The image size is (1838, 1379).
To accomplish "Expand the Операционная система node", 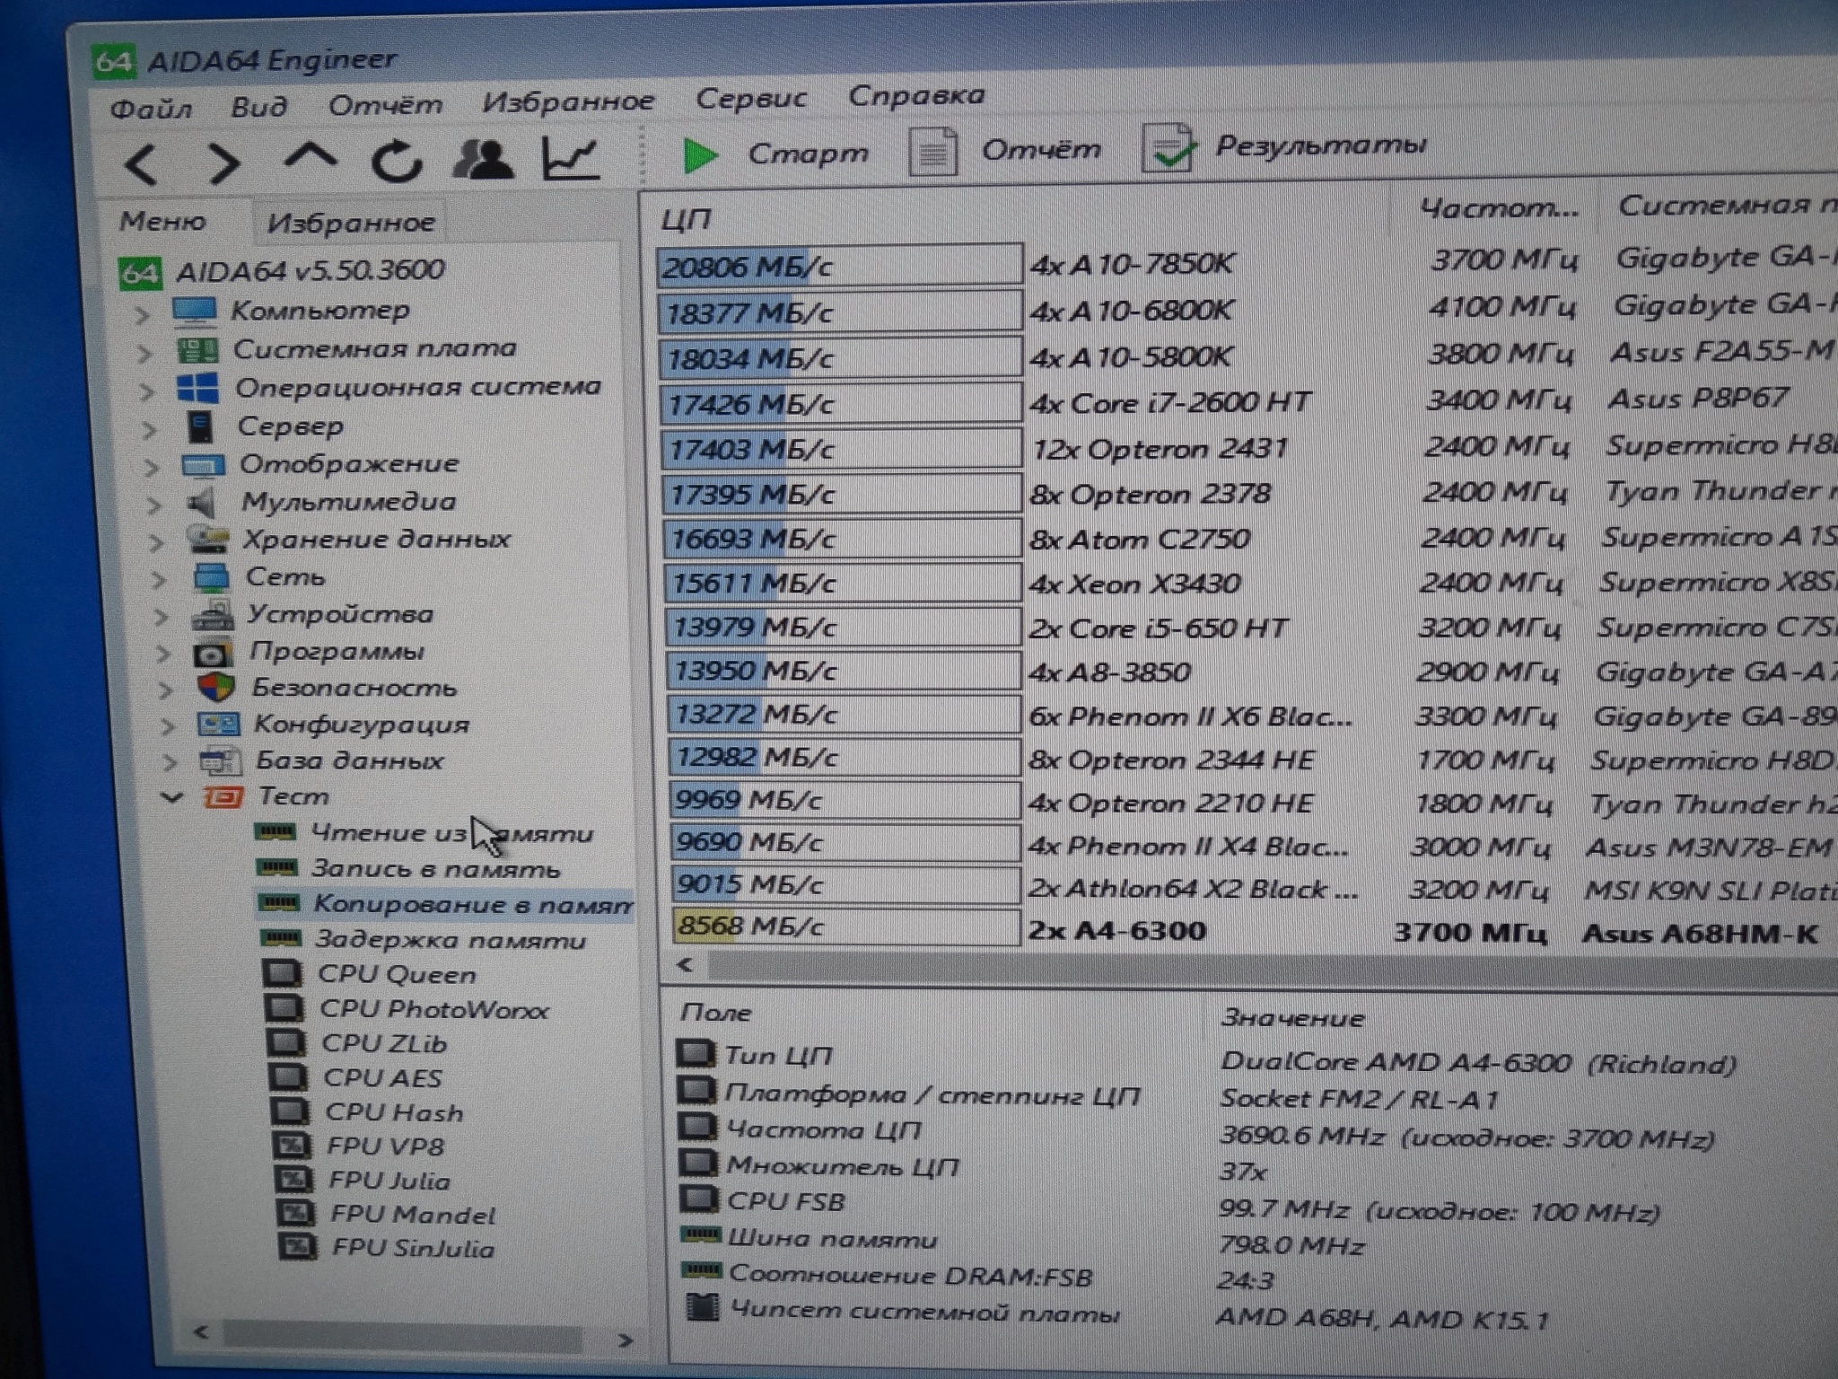I will pos(146,392).
